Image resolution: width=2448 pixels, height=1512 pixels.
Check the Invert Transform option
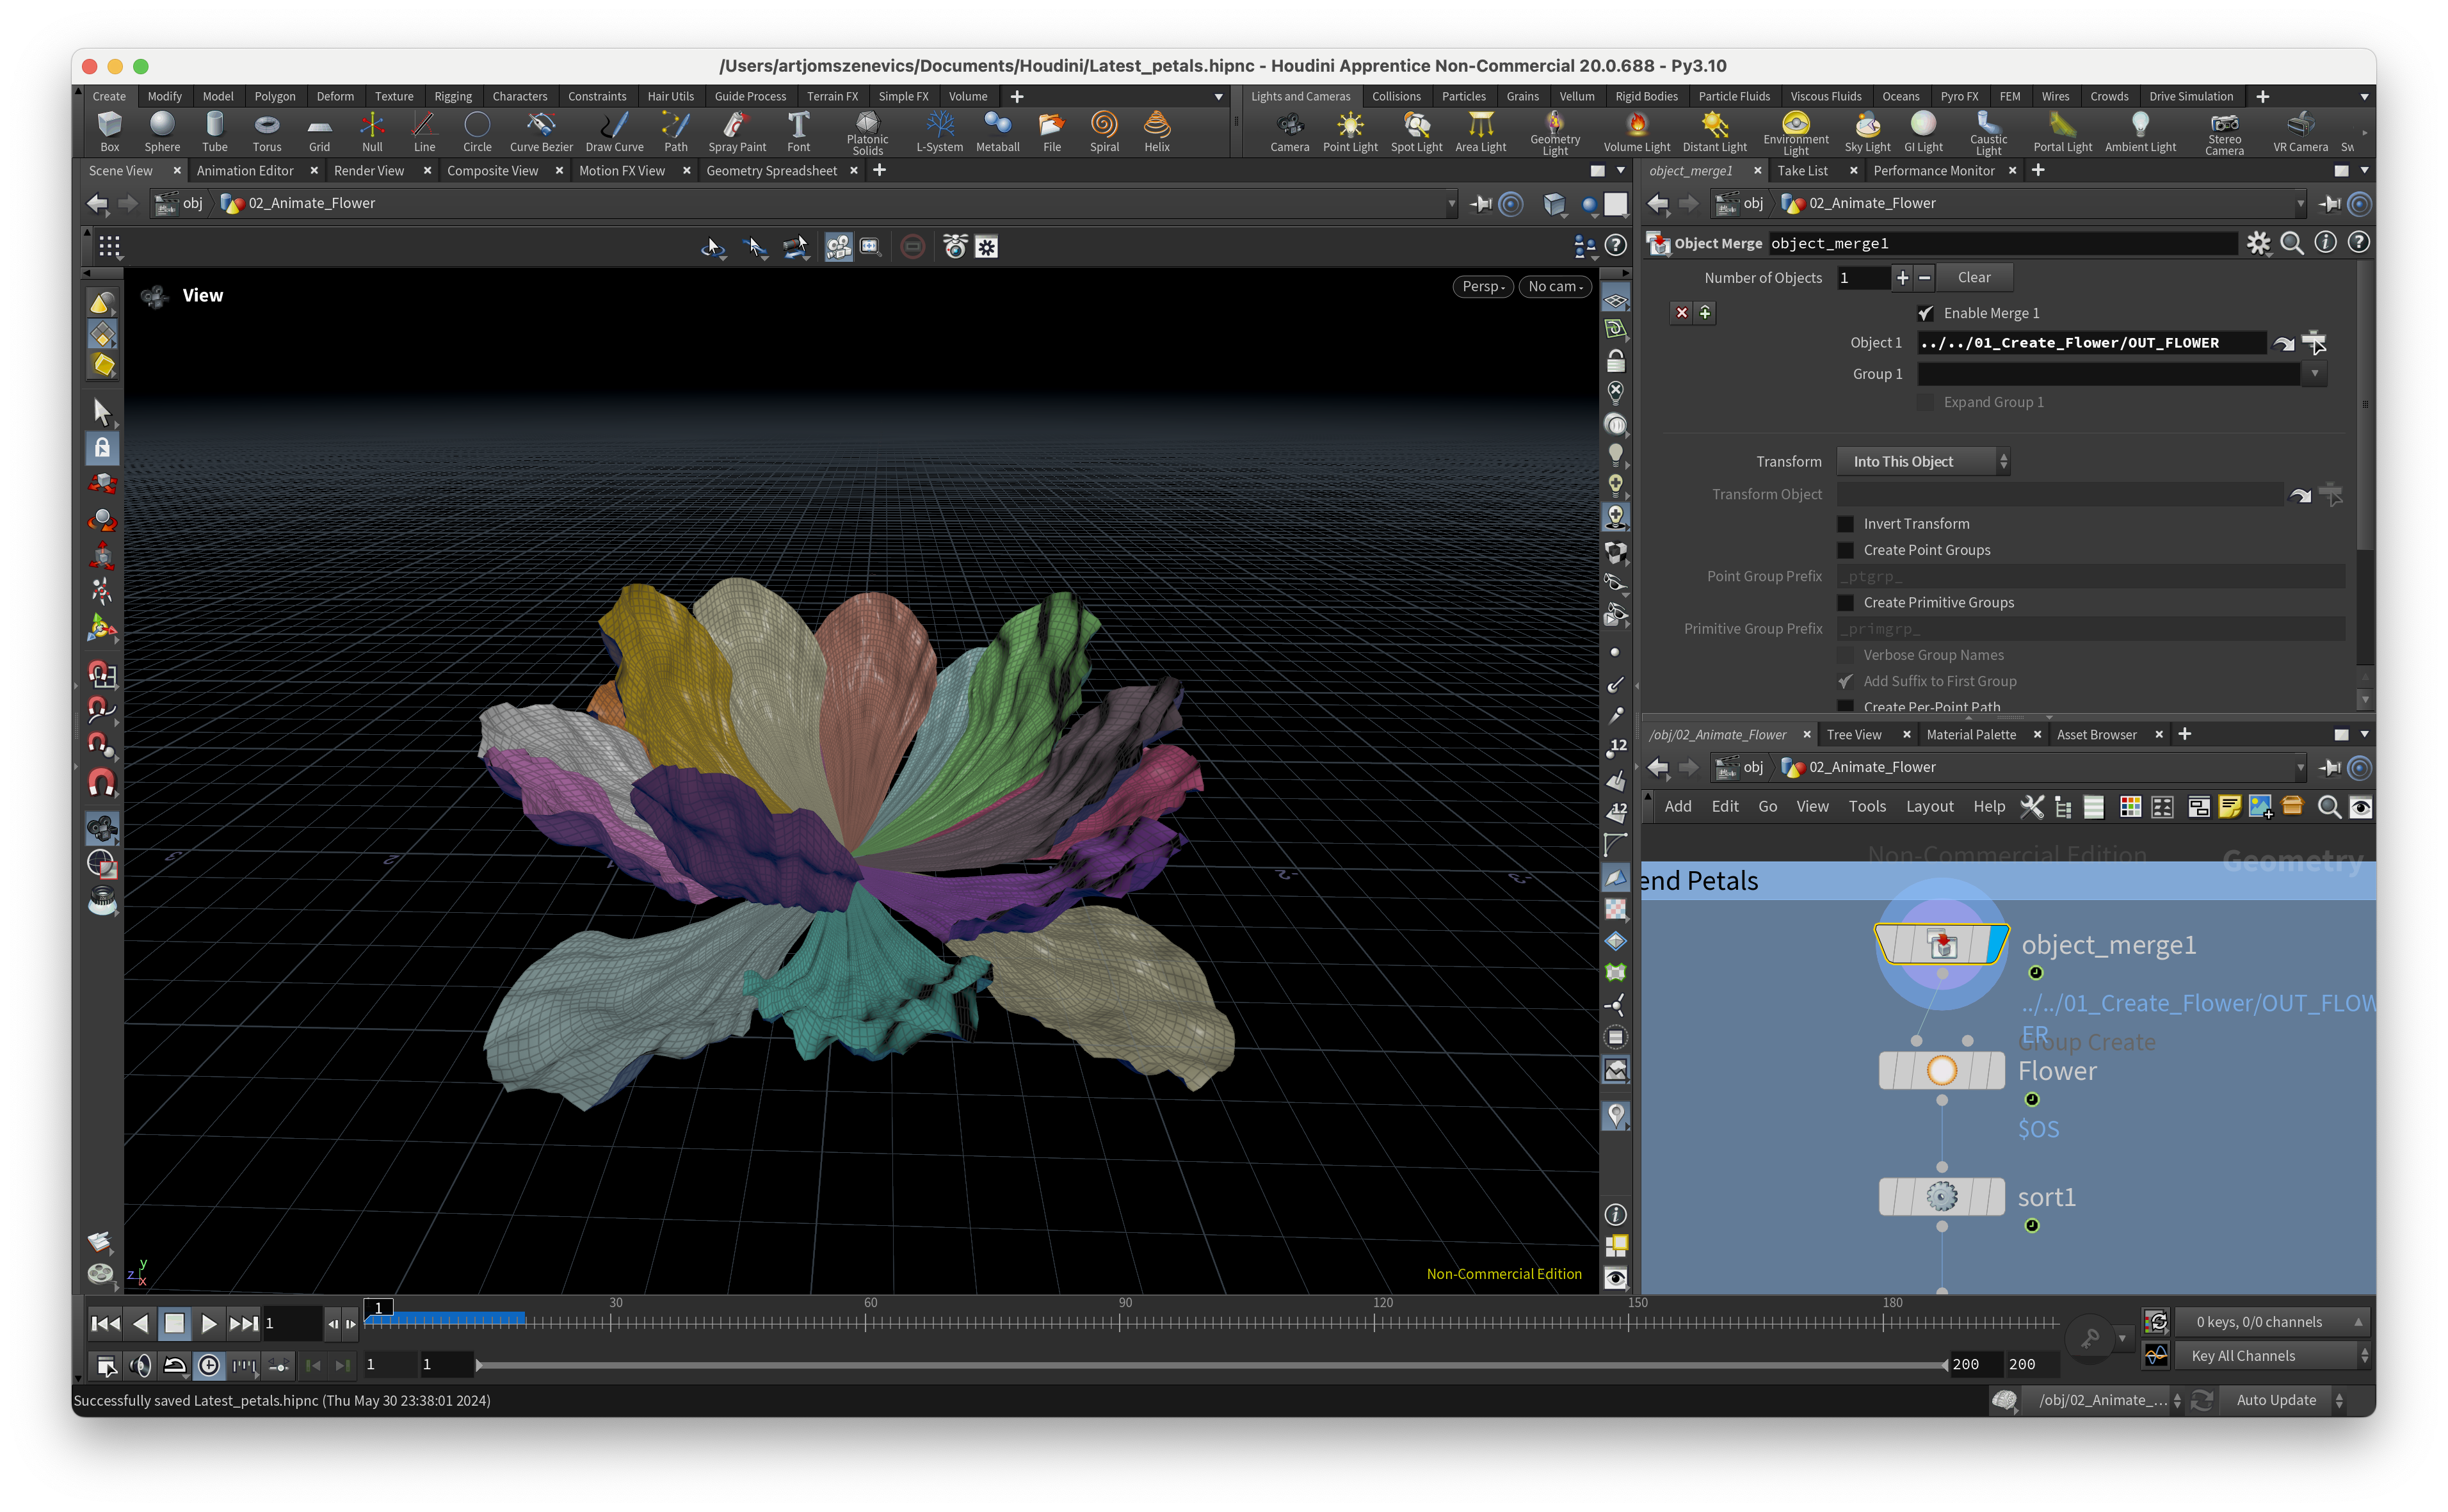click(1845, 524)
